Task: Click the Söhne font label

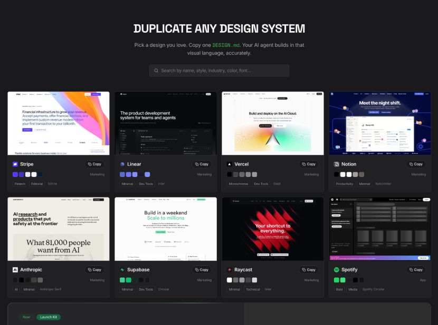Action: pyautogui.click(x=53, y=184)
